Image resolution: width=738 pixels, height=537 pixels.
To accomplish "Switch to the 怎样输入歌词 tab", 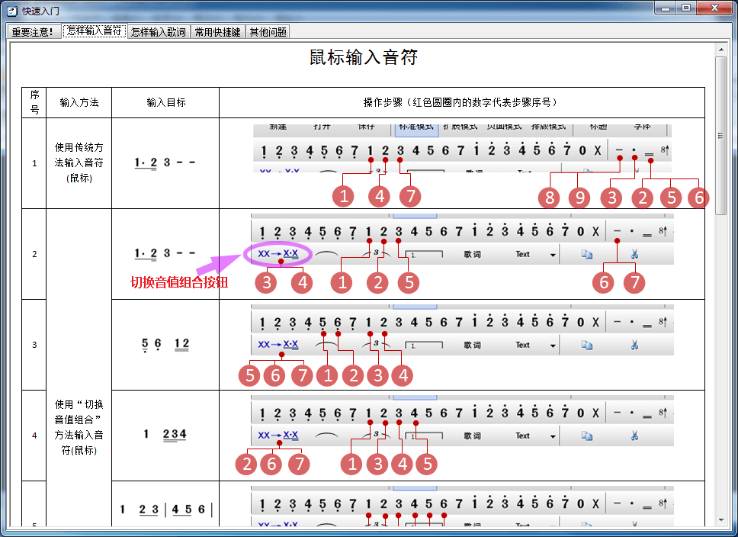I will 158,32.
